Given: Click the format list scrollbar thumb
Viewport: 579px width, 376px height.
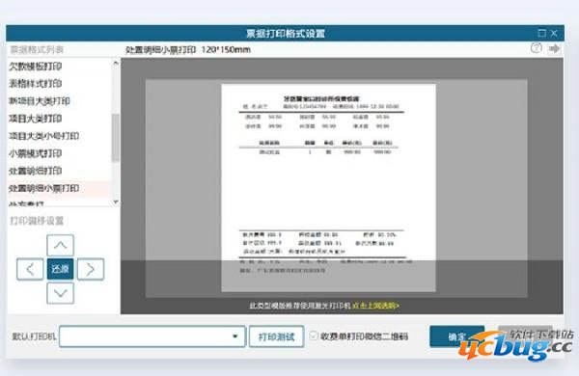Looking at the screenshot, I should [115, 138].
